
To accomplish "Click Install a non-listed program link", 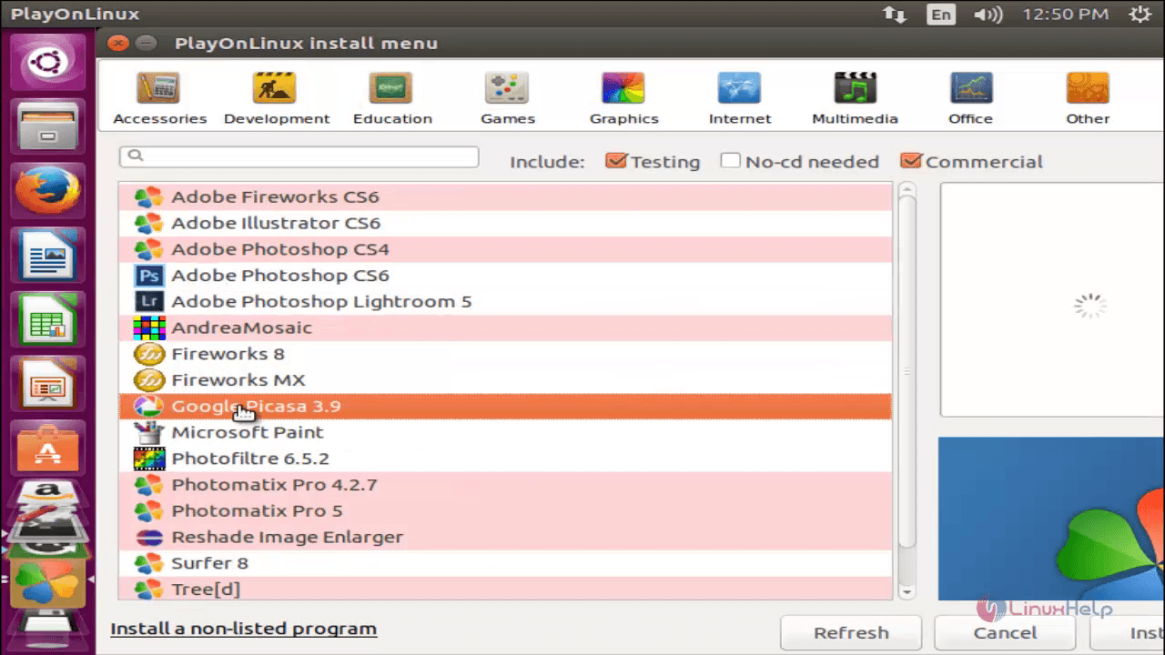I will tap(243, 629).
